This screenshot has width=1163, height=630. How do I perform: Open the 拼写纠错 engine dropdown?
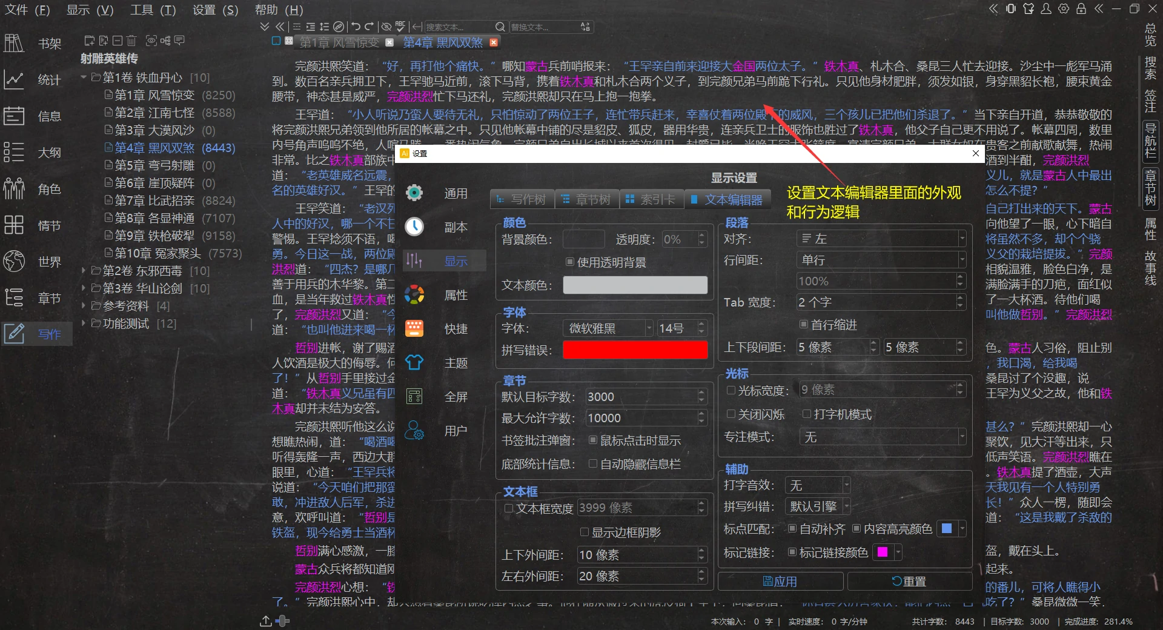coord(818,506)
